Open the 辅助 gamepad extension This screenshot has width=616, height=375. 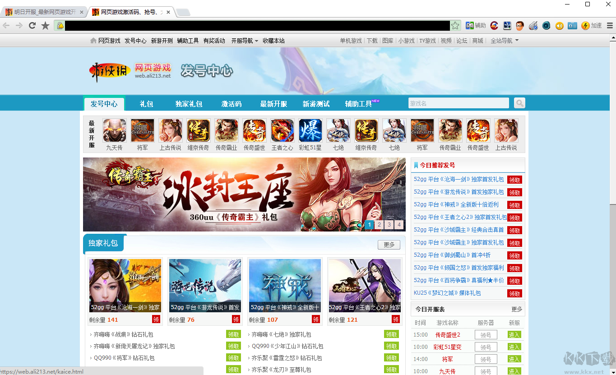tap(476, 26)
